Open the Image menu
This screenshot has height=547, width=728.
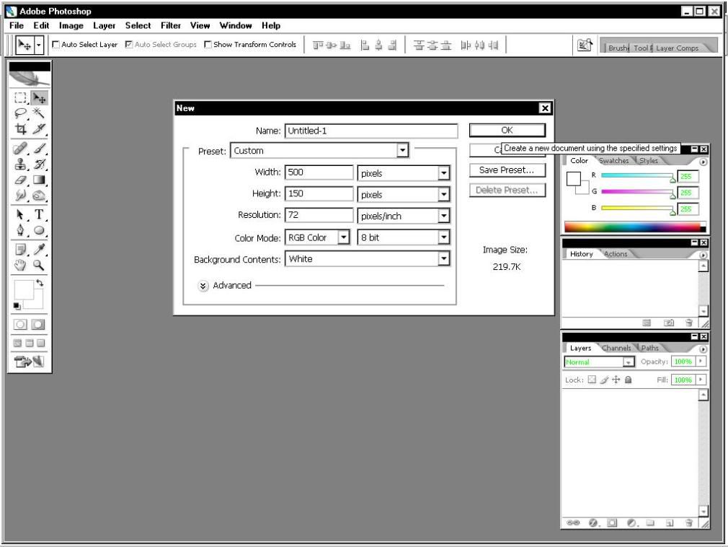(71, 25)
